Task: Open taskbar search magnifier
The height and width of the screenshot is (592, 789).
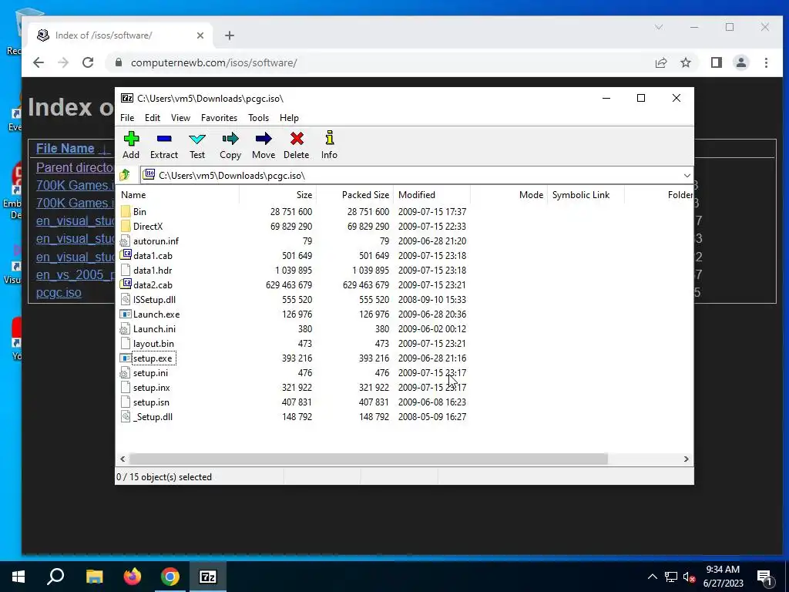Action: [55, 577]
